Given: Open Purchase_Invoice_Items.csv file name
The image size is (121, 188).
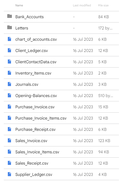Looking at the screenshot, I should [41, 118].
